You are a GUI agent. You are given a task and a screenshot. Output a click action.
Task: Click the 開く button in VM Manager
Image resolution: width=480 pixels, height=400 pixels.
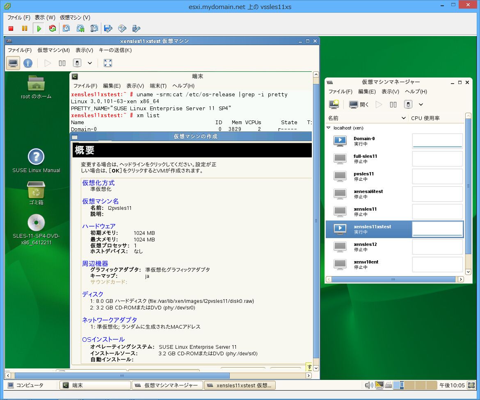click(x=359, y=105)
